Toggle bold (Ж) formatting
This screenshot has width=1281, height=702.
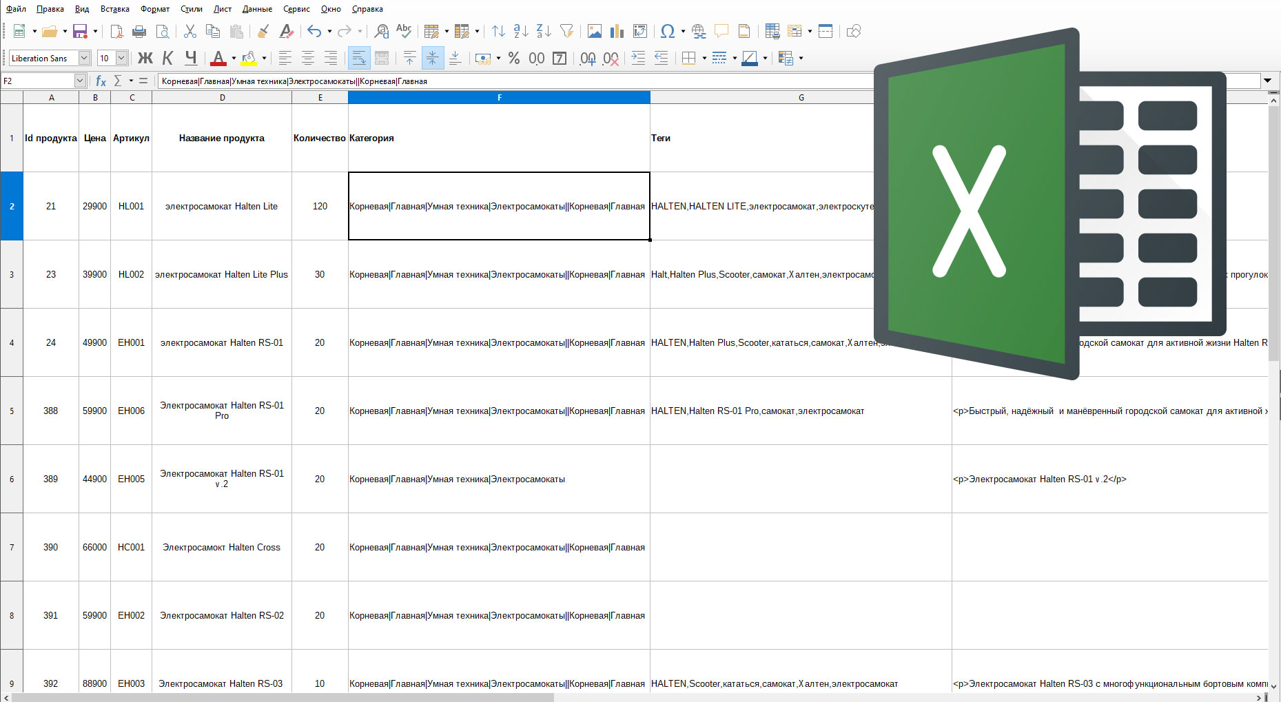(x=145, y=58)
